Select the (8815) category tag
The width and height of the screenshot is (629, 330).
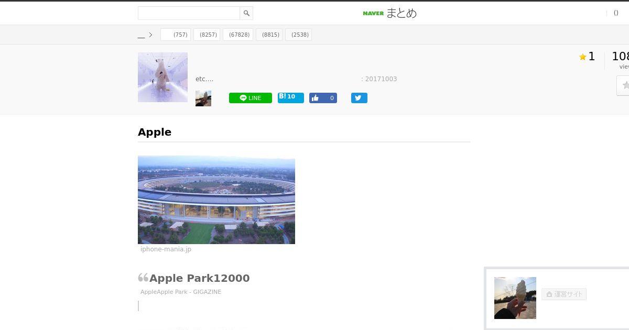point(269,35)
